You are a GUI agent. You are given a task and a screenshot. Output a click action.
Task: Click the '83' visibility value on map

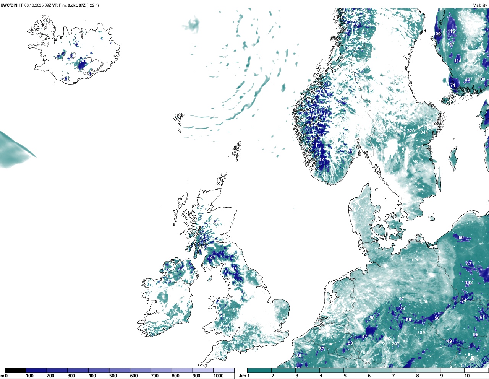(x=469, y=264)
